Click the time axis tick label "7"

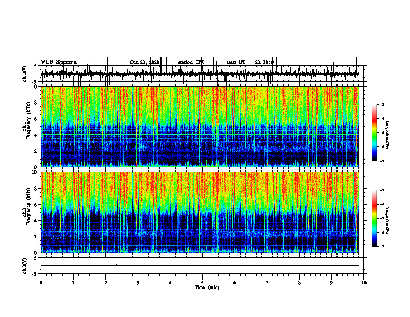[x=267, y=283]
